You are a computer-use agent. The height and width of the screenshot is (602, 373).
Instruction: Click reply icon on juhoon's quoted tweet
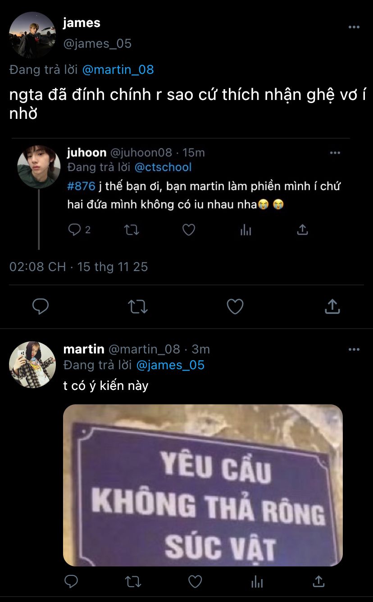pyautogui.click(x=74, y=230)
